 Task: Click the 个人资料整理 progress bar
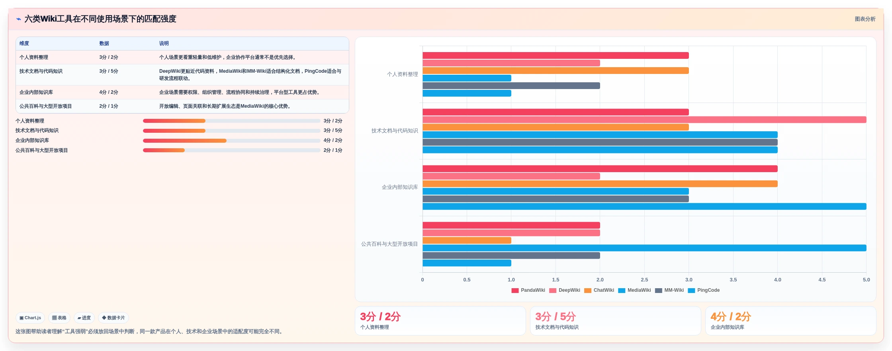click(x=231, y=121)
